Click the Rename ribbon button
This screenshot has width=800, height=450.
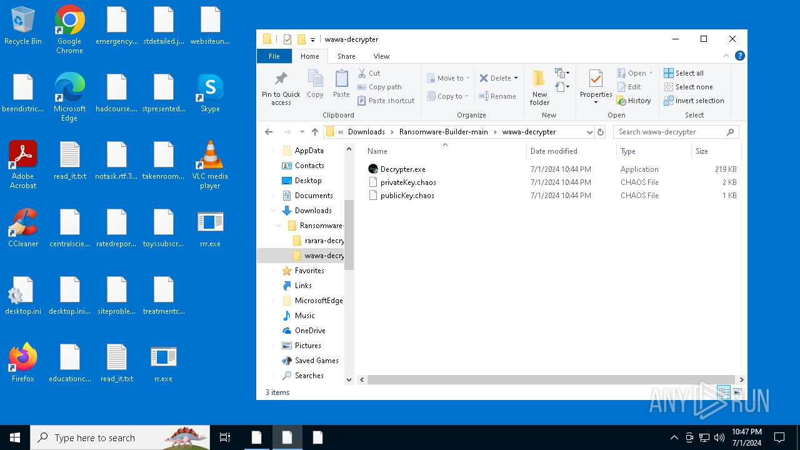(x=497, y=96)
